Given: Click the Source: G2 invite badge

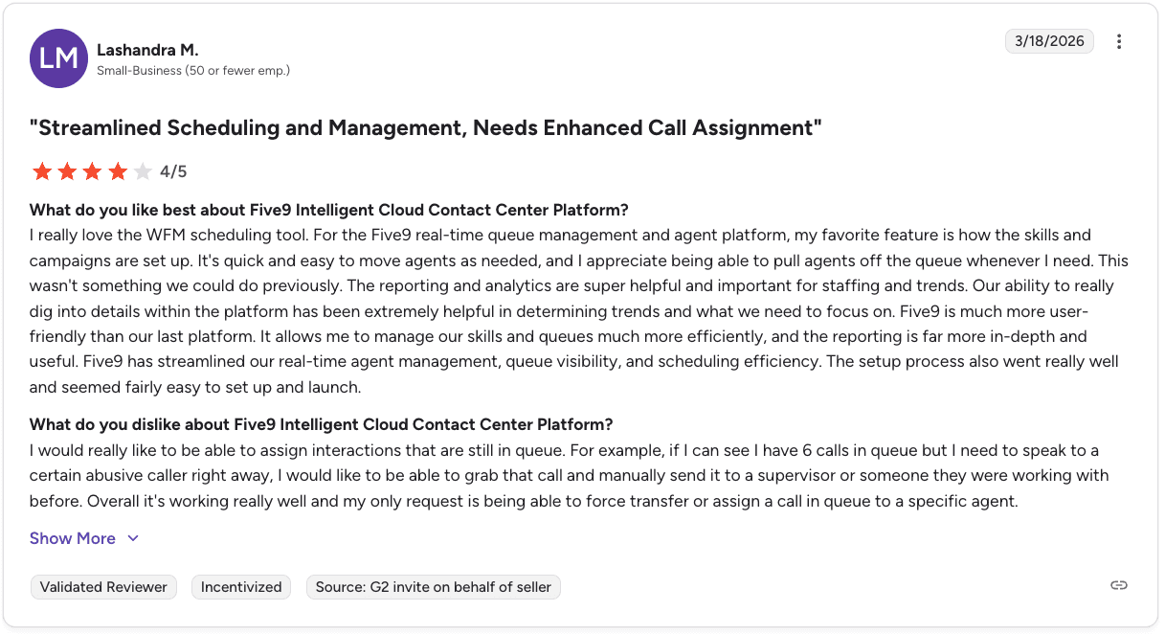Looking at the screenshot, I should click(x=434, y=587).
